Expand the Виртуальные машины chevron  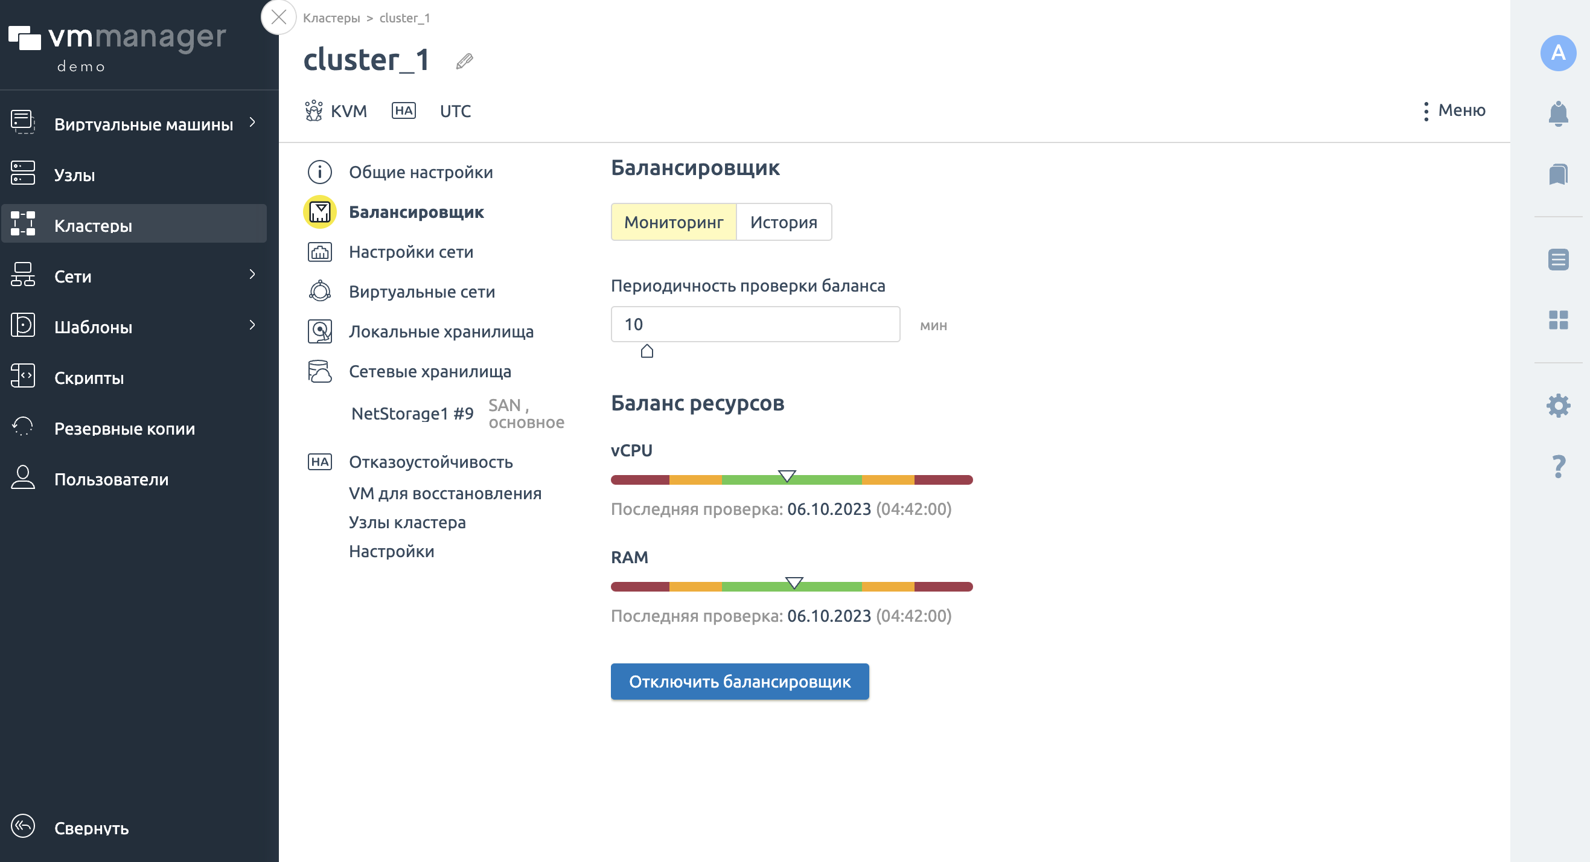(x=252, y=122)
